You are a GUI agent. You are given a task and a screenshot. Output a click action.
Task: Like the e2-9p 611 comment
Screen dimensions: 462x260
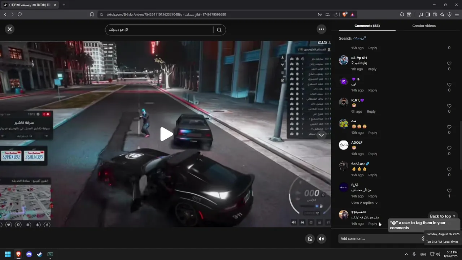[449, 64]
